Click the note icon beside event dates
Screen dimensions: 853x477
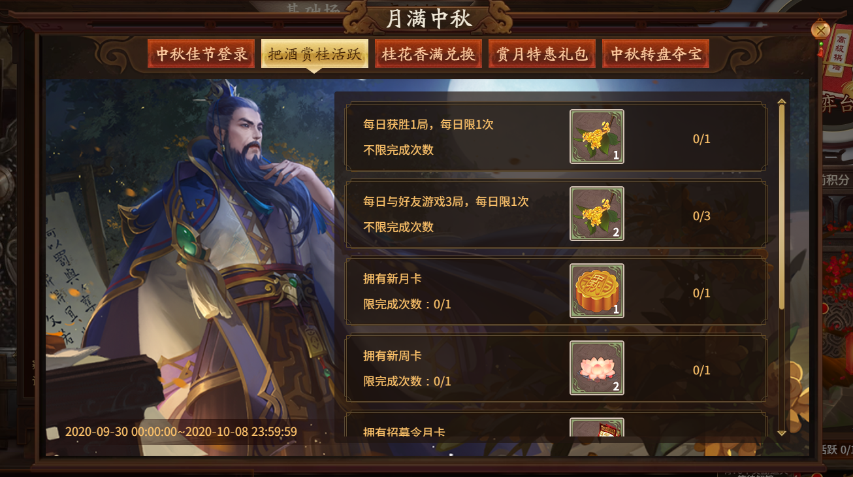coord(54,432)
